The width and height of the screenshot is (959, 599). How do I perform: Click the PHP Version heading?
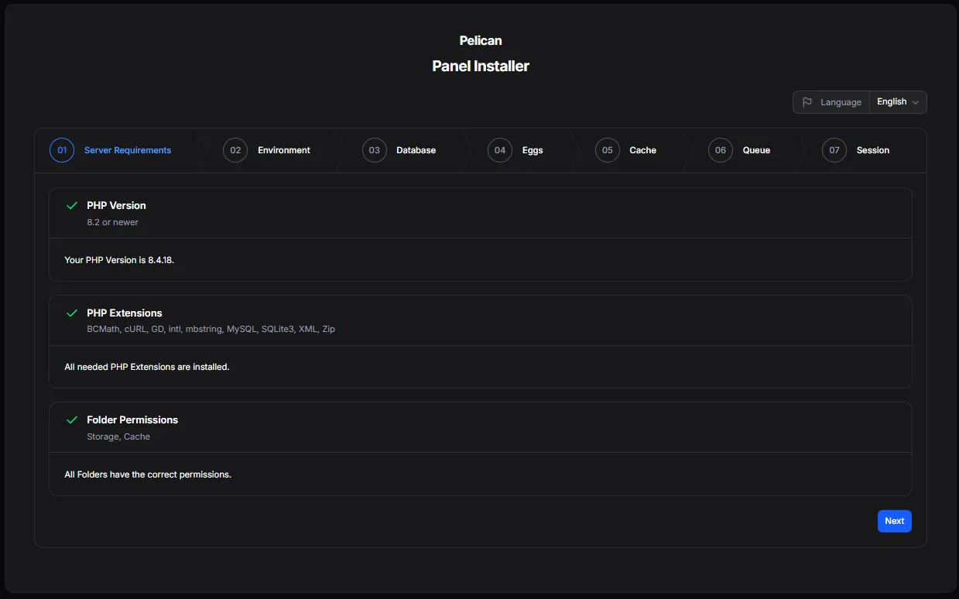click(116, 205)
